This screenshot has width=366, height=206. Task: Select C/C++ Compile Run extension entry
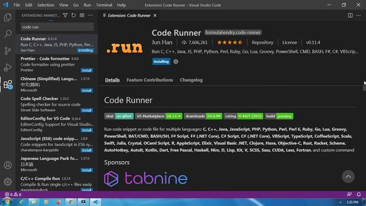(57, 184)
